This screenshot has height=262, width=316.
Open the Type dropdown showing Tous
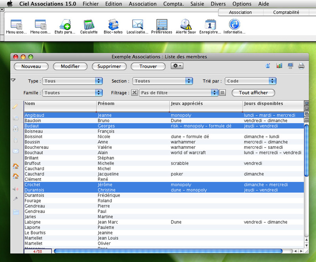pyautogui.click(x=72, y=81)
